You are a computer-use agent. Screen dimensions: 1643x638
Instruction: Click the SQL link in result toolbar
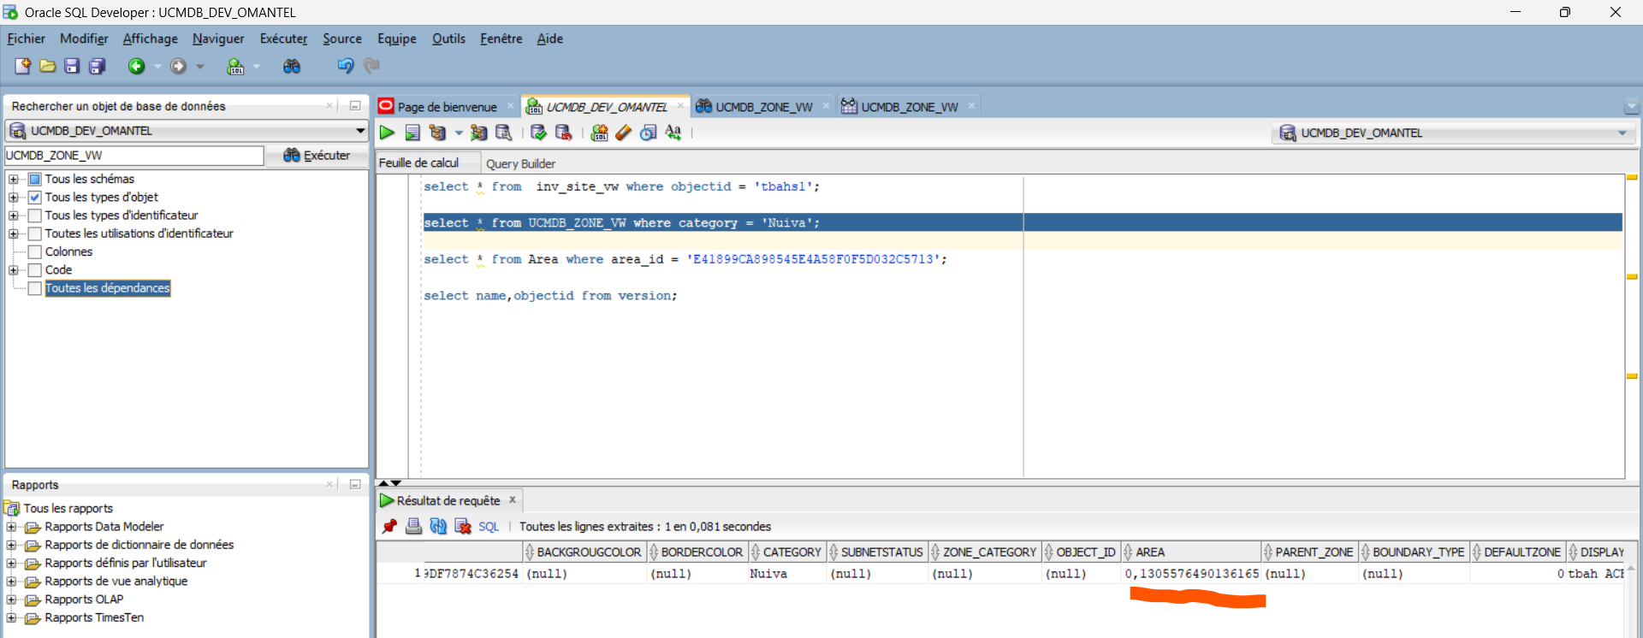click(488, 527)
